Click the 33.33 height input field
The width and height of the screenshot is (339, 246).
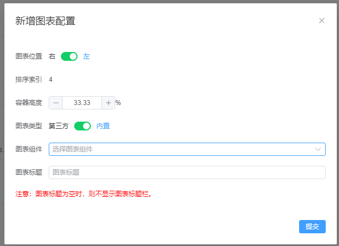coord(82,103)
